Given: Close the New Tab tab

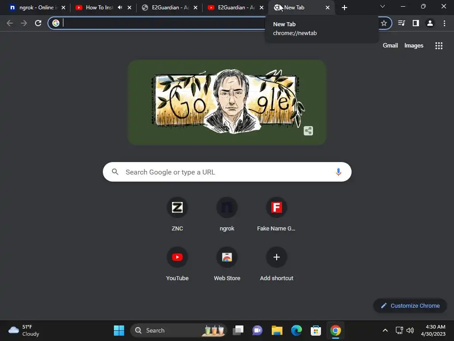Looking at the screenshot, I should [x=328, y=8].
